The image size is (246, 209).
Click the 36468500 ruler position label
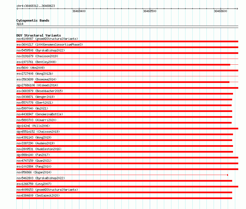[150, 11]
